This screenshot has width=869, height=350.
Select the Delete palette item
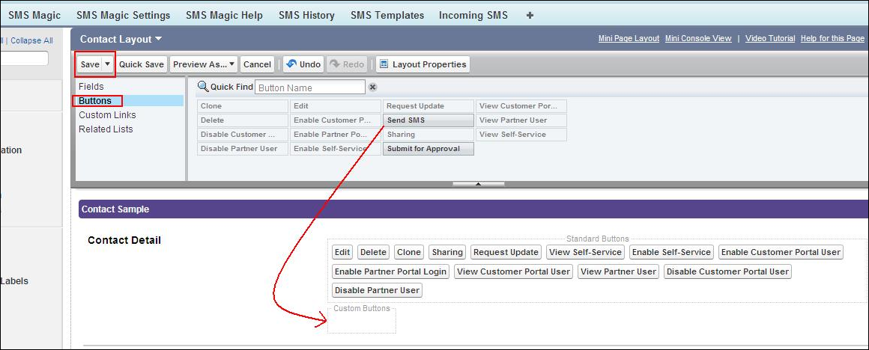tap(243, 120)
